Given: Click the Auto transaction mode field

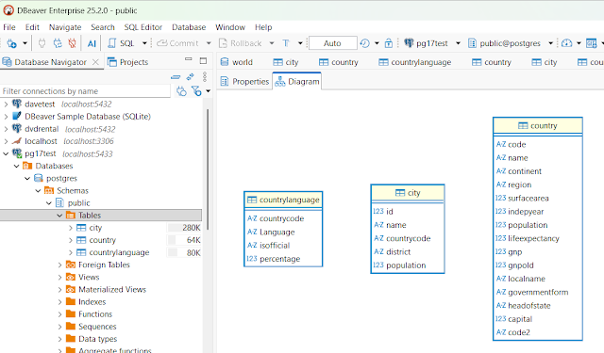Looking at the screenshot, I should point(333,43).
